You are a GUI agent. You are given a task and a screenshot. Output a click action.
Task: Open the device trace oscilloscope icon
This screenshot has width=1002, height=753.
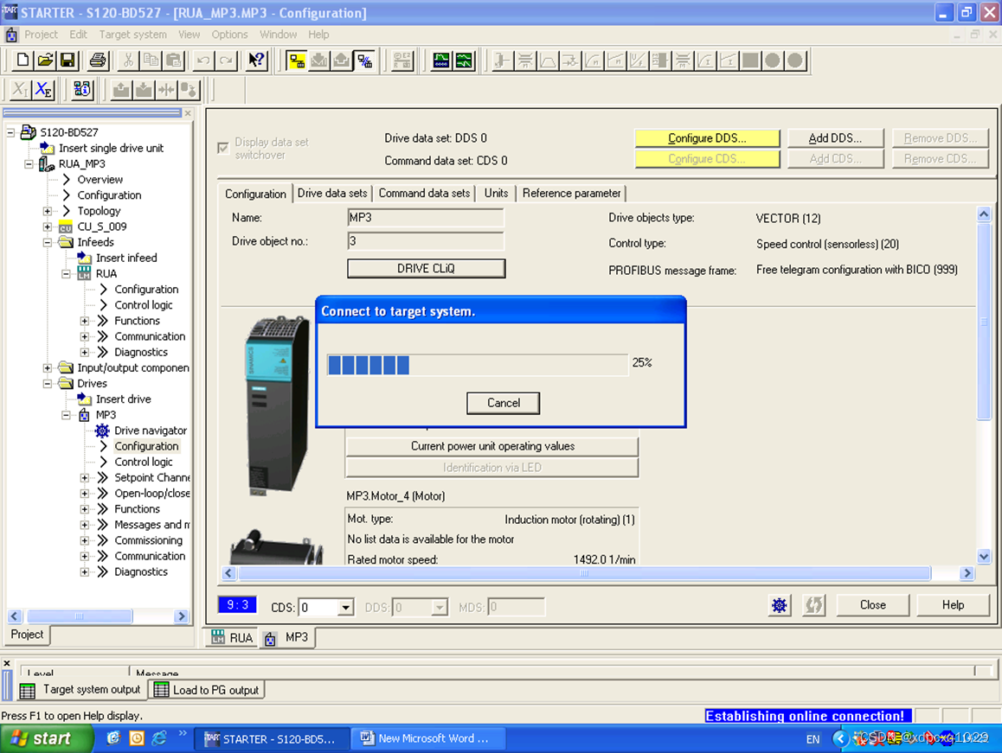[441, 61]
